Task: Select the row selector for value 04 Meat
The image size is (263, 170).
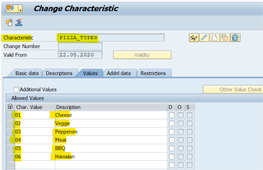Action: [x=10, y=140]
